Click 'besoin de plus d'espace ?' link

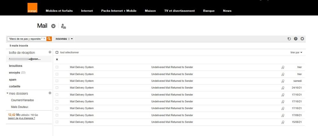[x=21, y=118]
